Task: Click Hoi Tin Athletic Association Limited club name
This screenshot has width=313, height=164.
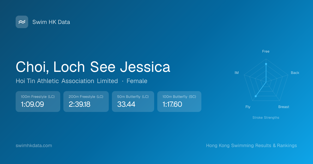Action: 67,81
